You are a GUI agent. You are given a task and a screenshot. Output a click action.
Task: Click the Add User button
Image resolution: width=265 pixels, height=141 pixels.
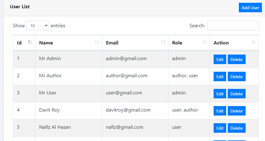[x=250, y=8]
